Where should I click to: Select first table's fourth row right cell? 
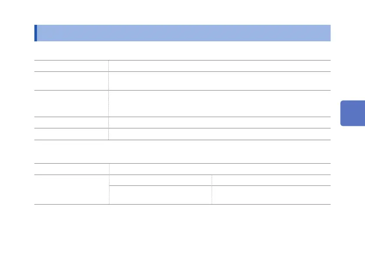(x=219, y=122)
